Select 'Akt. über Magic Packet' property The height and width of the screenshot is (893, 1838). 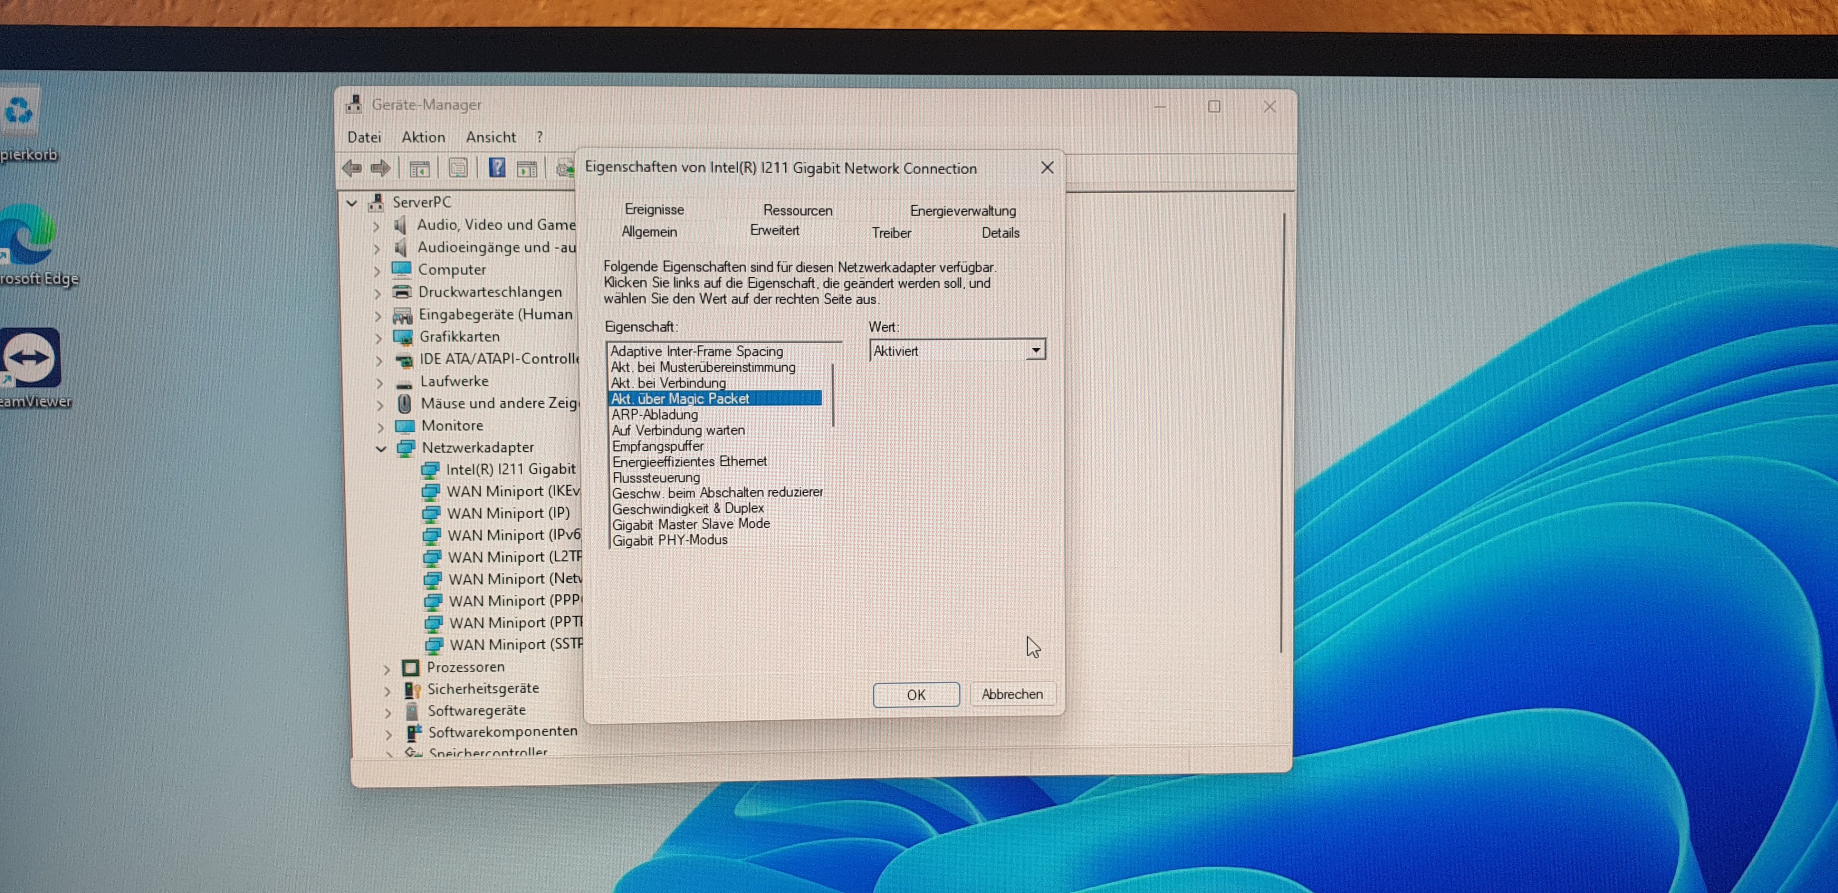[714, 399]
